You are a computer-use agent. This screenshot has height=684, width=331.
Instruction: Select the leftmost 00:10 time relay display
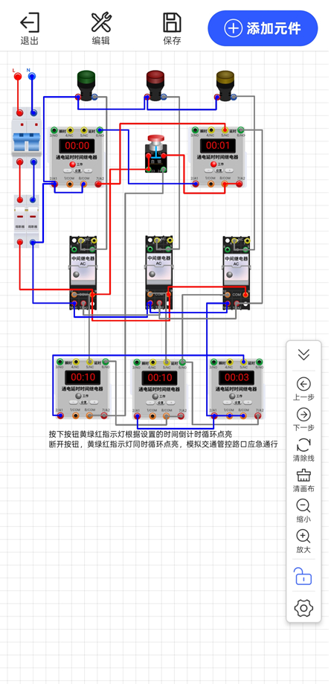pos(81,377)
